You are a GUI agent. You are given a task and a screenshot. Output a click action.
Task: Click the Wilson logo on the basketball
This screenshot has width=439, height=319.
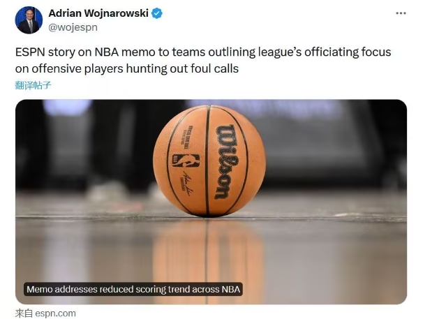click(226, 162)
